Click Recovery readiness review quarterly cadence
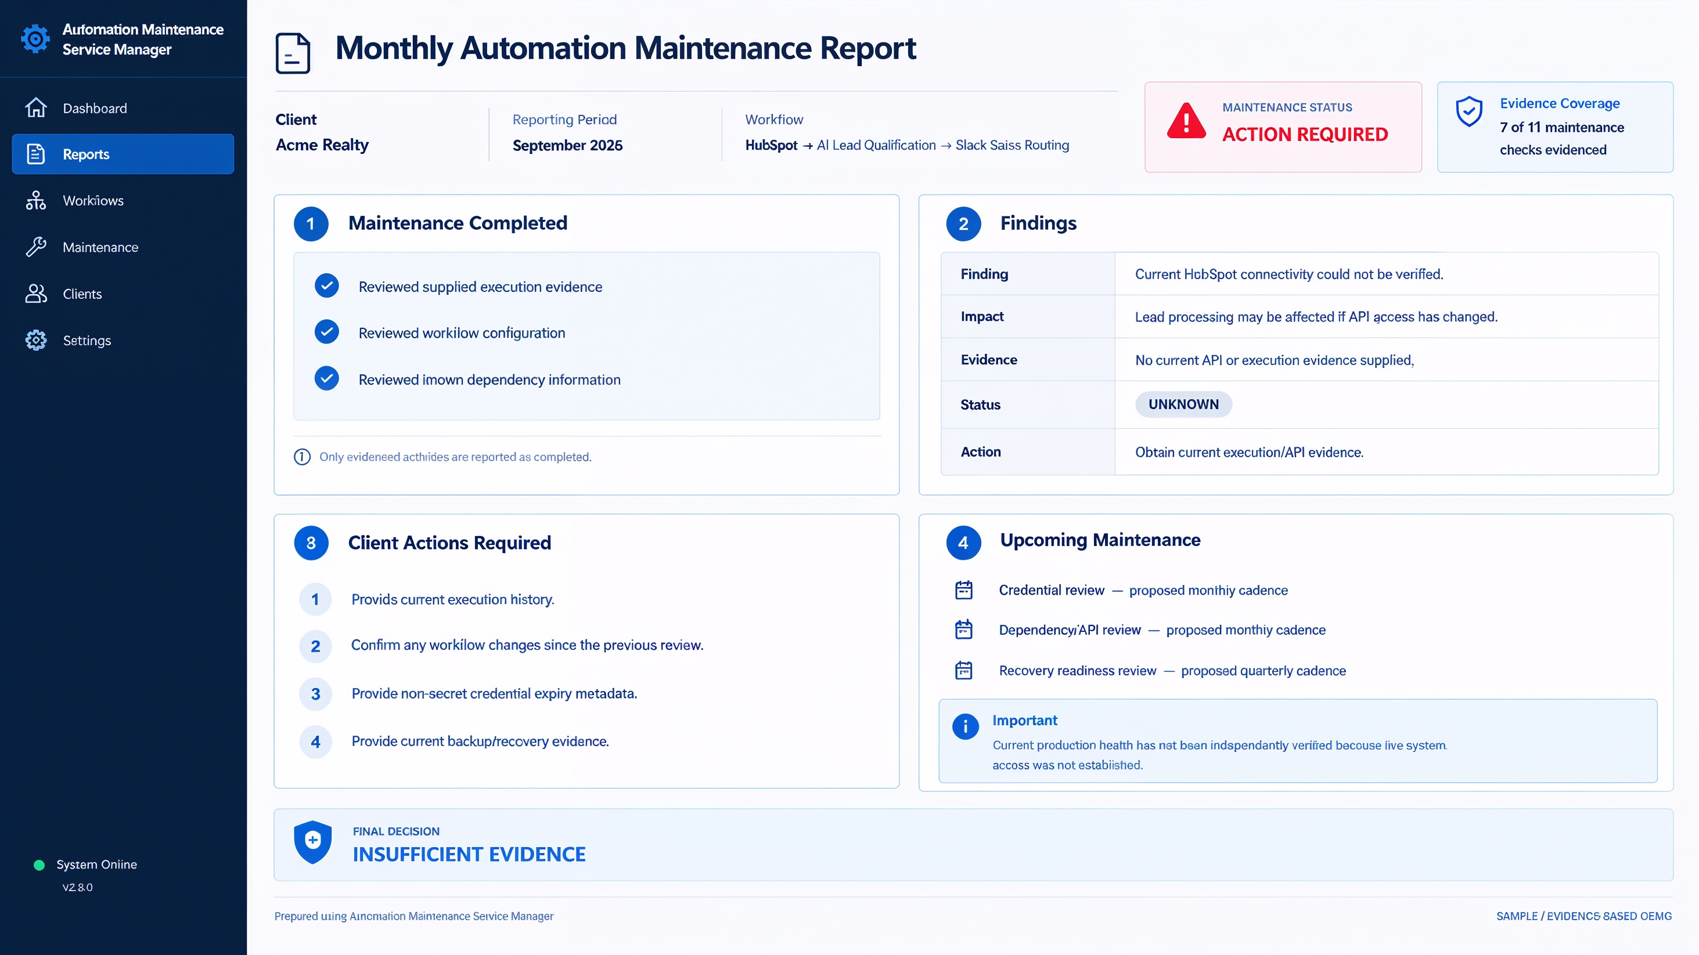The height and width of the screenshot is (955, 1699). 1172,670
